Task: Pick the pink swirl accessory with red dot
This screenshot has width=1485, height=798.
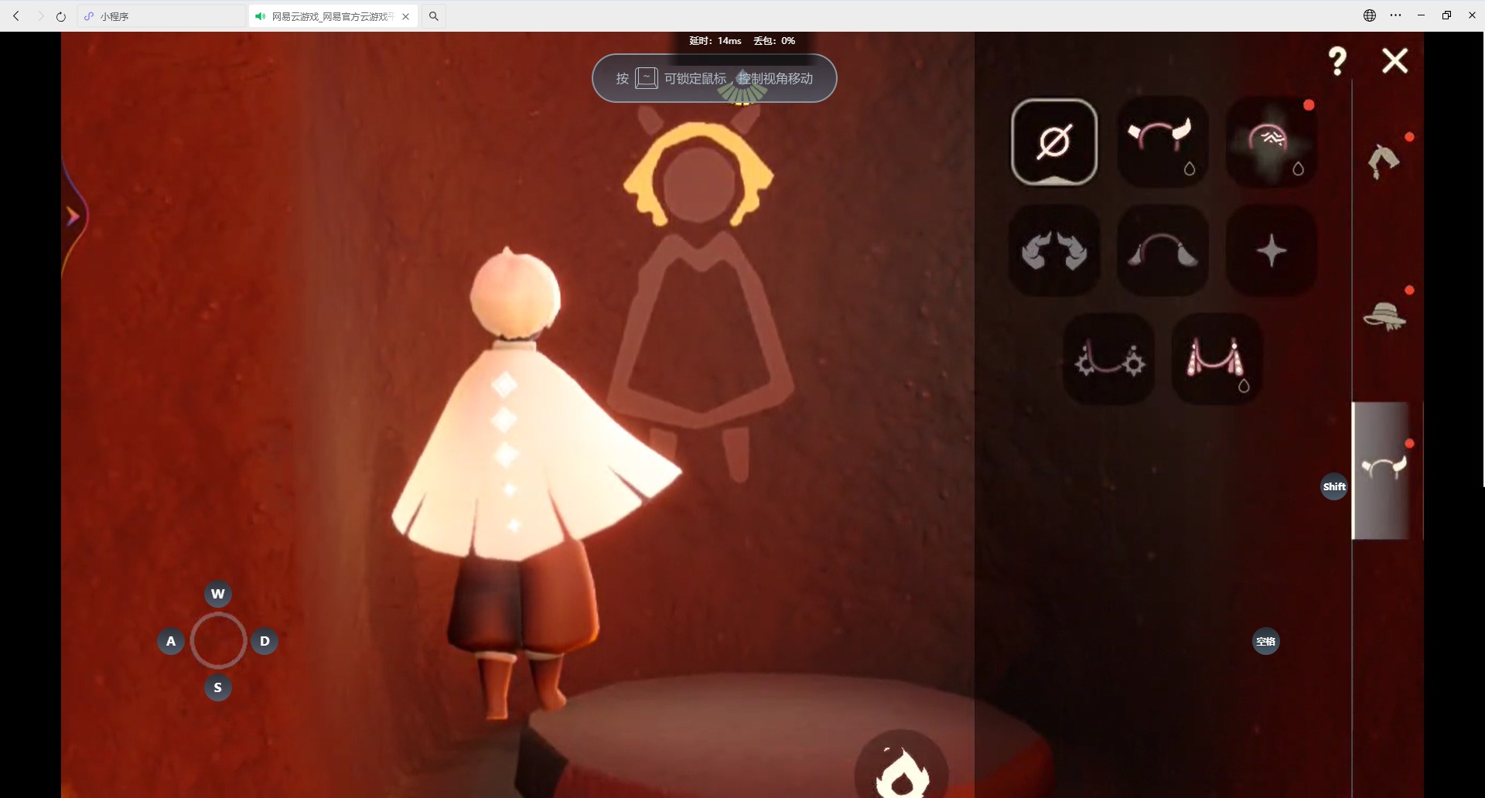Action: click(1272, 142)
